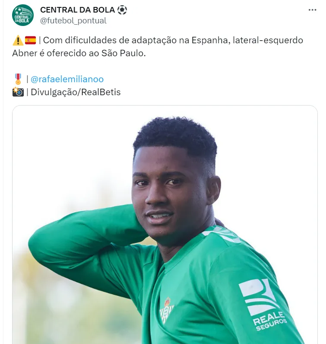Click the @futebol_pontual handle
The image size is (326, 344).
(73, 21)
